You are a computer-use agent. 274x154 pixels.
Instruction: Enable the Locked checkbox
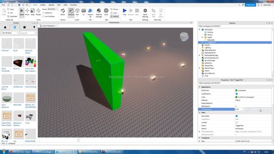point(236,122)
